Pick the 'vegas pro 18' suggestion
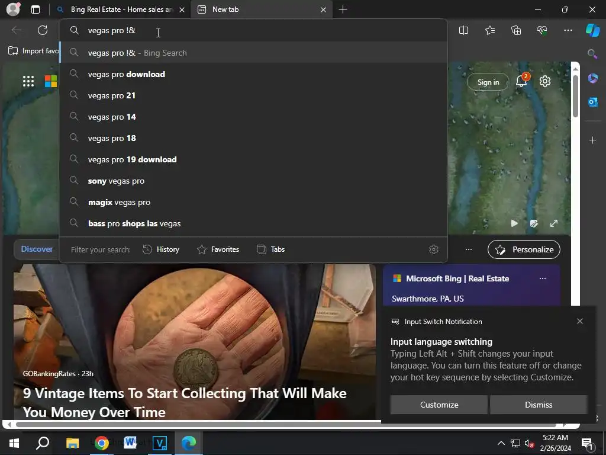The image size is (606, 455). (x=253, y=138)
